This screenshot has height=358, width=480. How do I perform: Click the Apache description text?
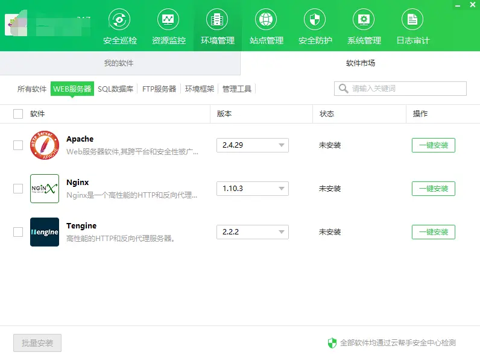coord(132,152)
